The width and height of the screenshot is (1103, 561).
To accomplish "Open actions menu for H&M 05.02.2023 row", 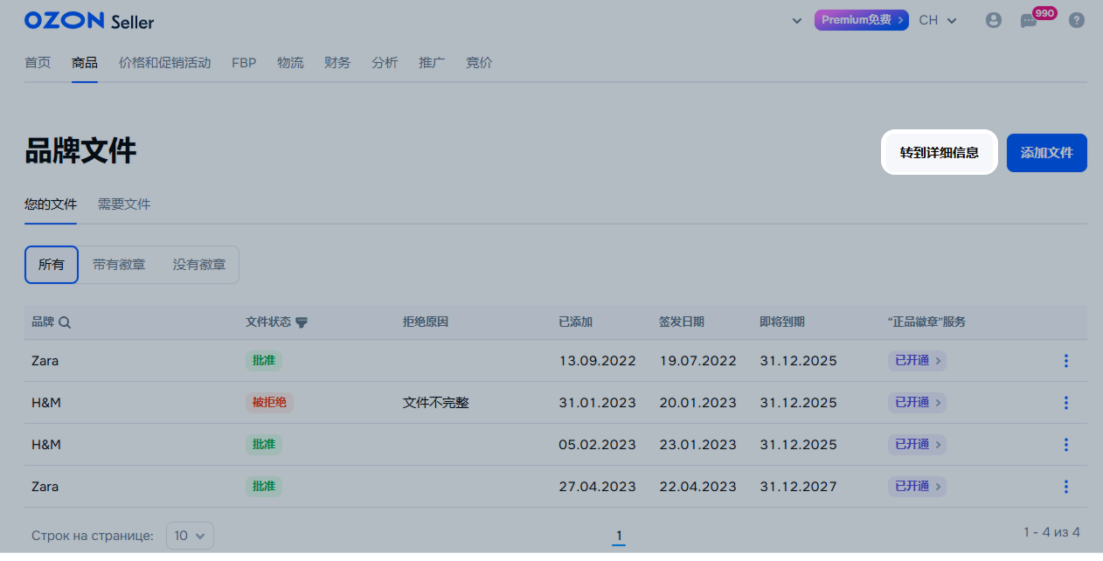I will [1065, 445].
